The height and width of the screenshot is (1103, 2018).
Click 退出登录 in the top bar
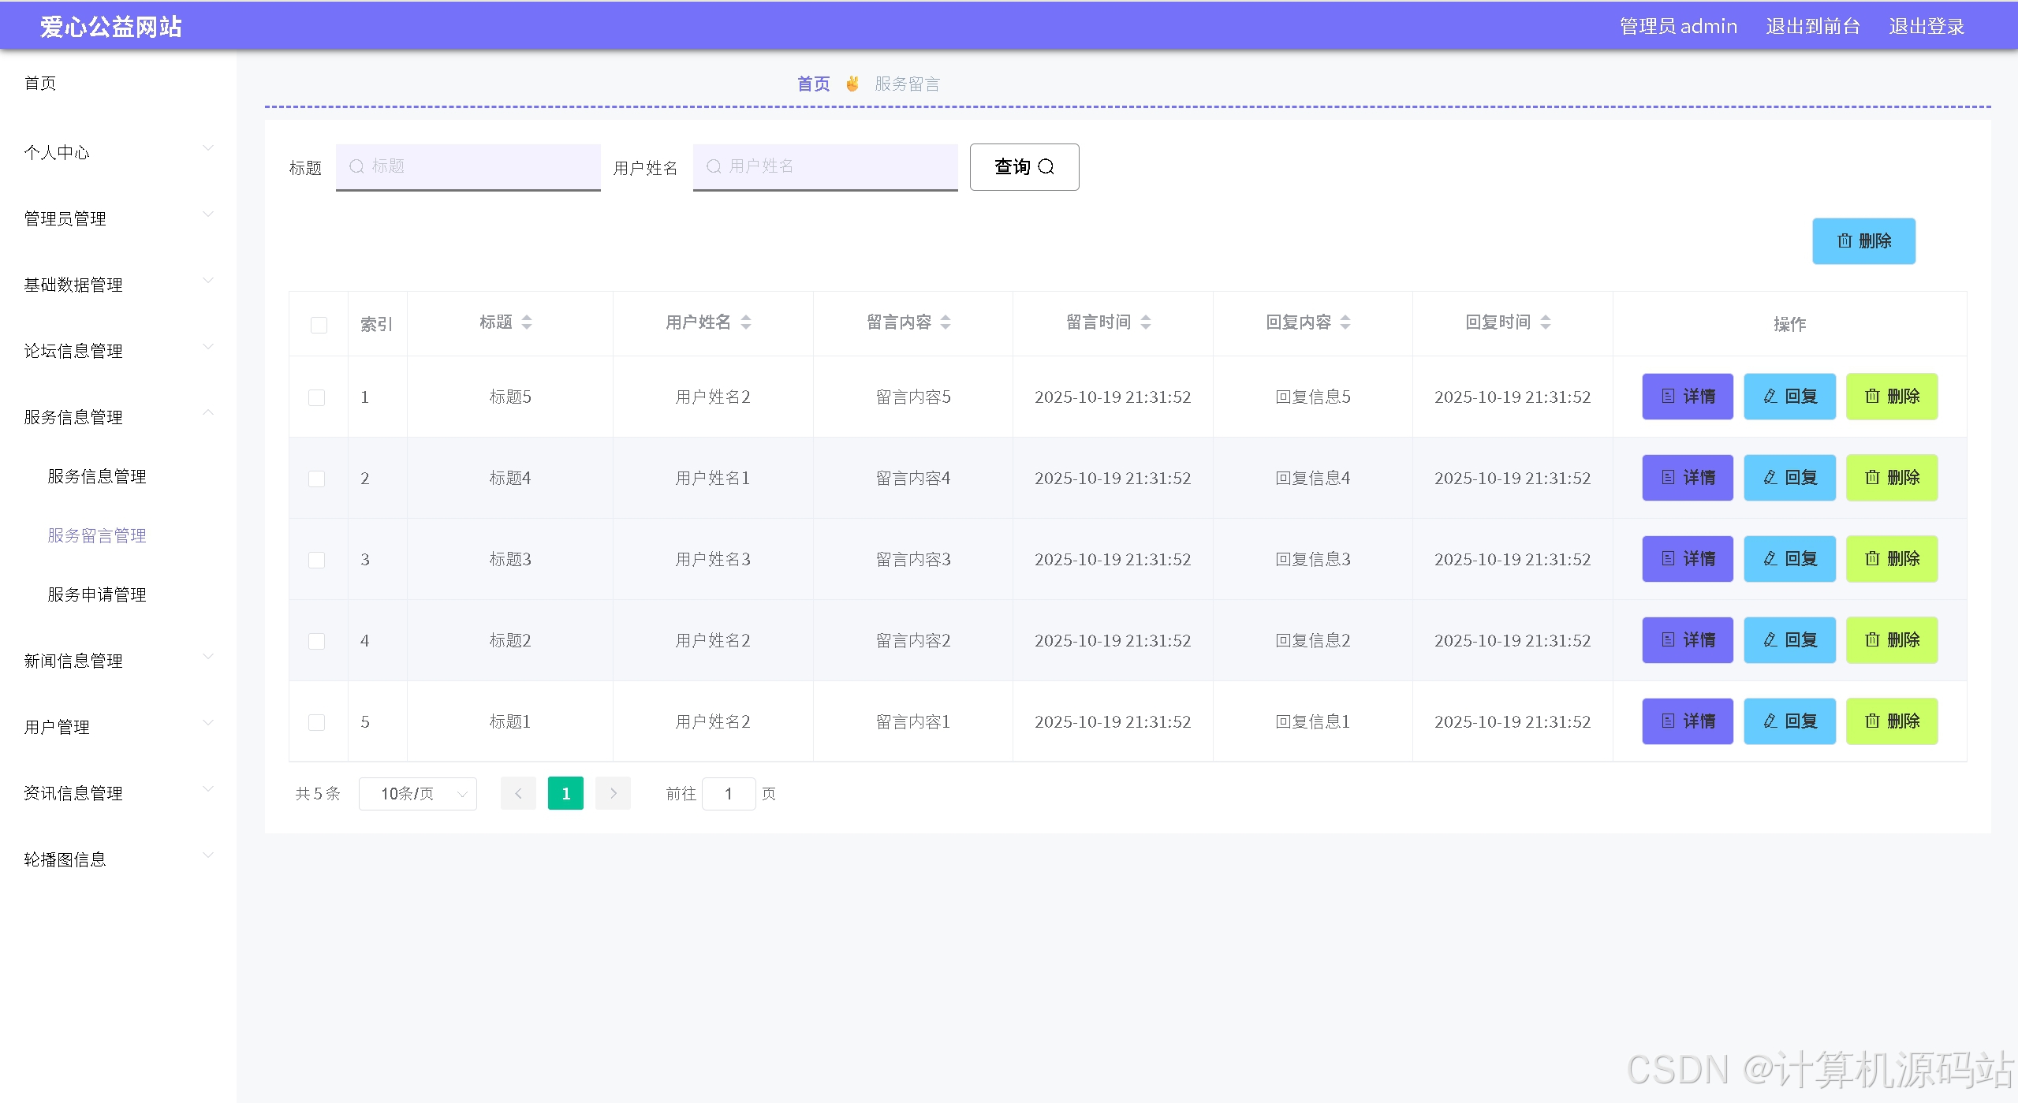pos(1926,26)
